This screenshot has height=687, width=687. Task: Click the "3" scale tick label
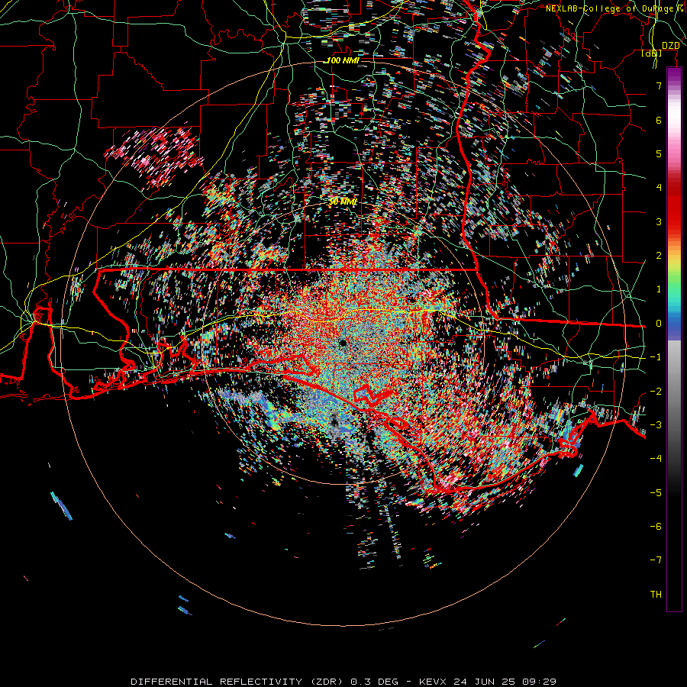coord(659,221)
